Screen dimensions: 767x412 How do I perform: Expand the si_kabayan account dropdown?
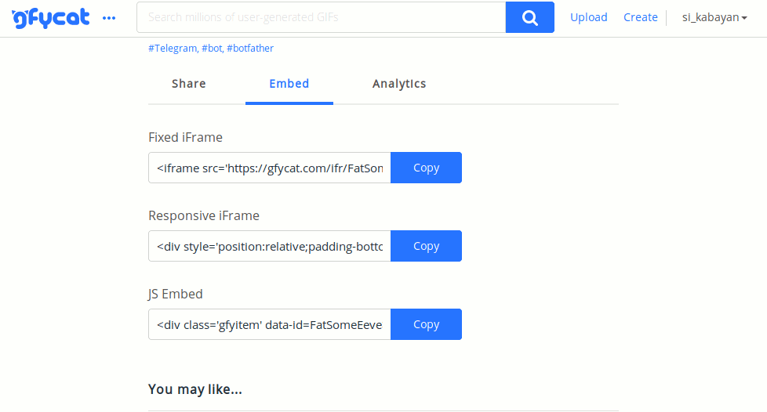(x=714, y=17)
